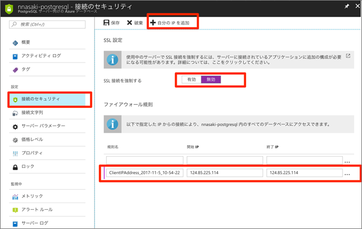Screen dimensions: 362x229
Task: Click the SSL 設定 section heading
Action: 113,40
